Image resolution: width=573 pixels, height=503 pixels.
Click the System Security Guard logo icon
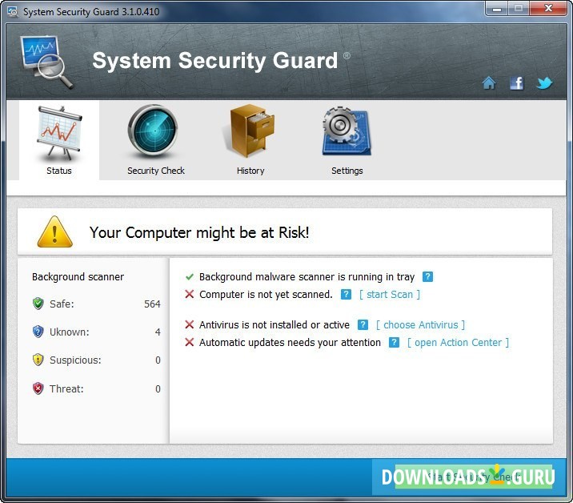pyautogui.click(x=46, y=61)
